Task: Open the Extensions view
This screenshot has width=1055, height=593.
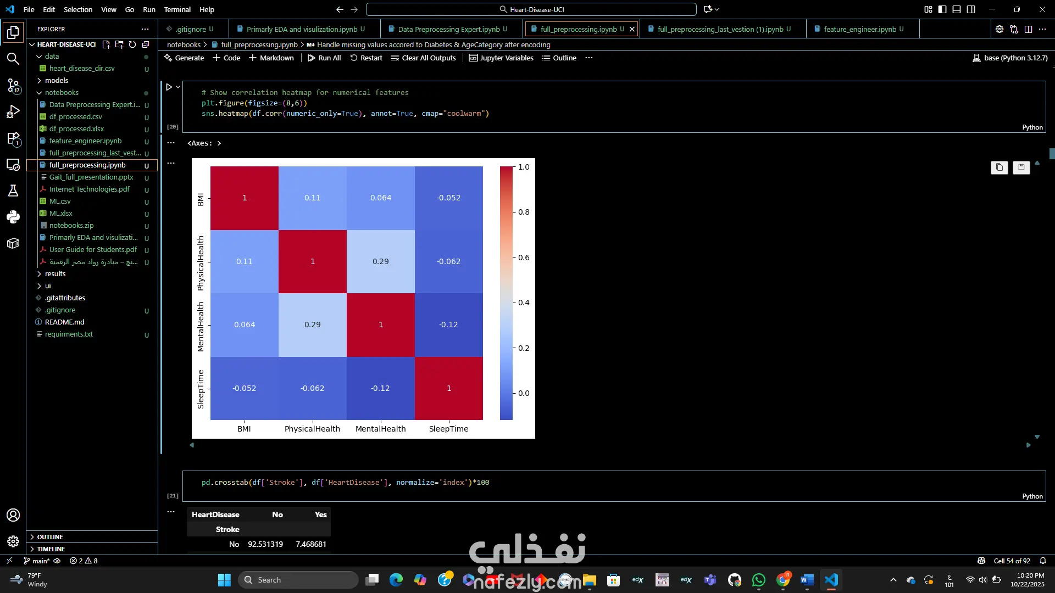Action: pos(13,138)
